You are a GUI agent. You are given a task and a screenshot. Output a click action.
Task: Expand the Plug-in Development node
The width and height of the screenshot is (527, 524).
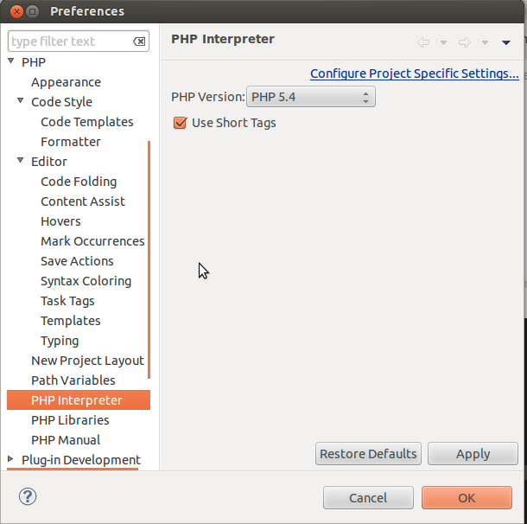click(10, 459)
